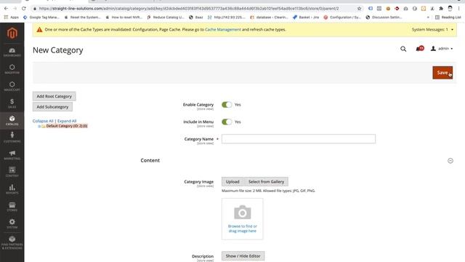The width and height of the screenshot is (465, 262).
Task: Click Expand All link
Action: click(67, 121)
